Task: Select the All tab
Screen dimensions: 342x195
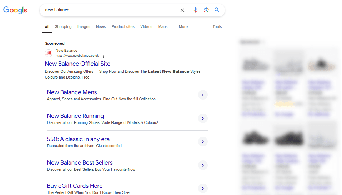Action: (x=47, y=27)
